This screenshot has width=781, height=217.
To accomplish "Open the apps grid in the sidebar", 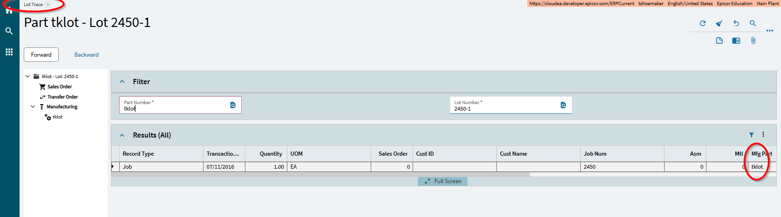I will point(9,52).
